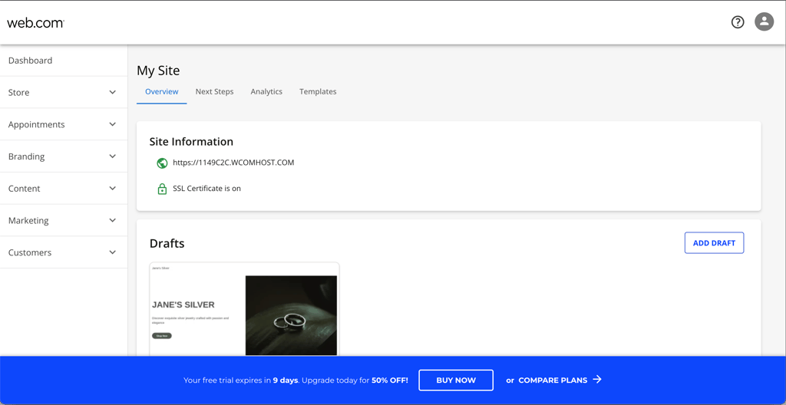Expand the Branding section chevron
This screenshot has width=786, height=405.
click(113, 156)
